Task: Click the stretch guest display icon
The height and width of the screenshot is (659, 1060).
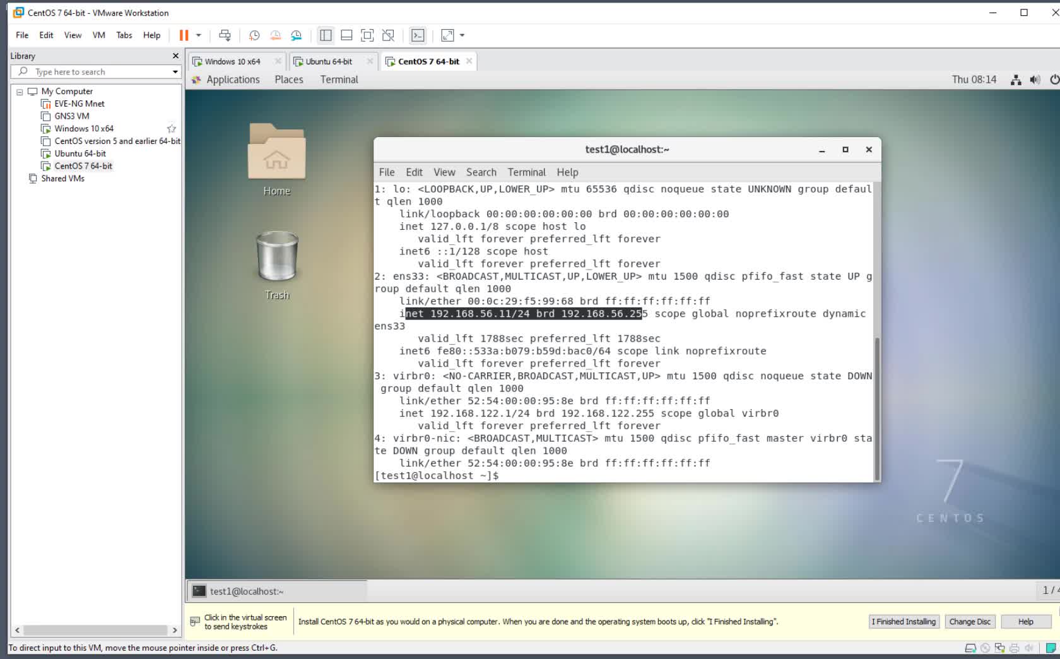Action: coord(447,35)
